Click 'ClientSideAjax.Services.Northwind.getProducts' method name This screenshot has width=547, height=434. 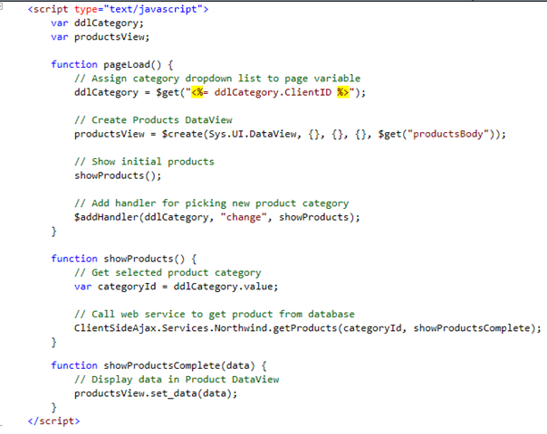pyautogui.click(x=206, y=328)
